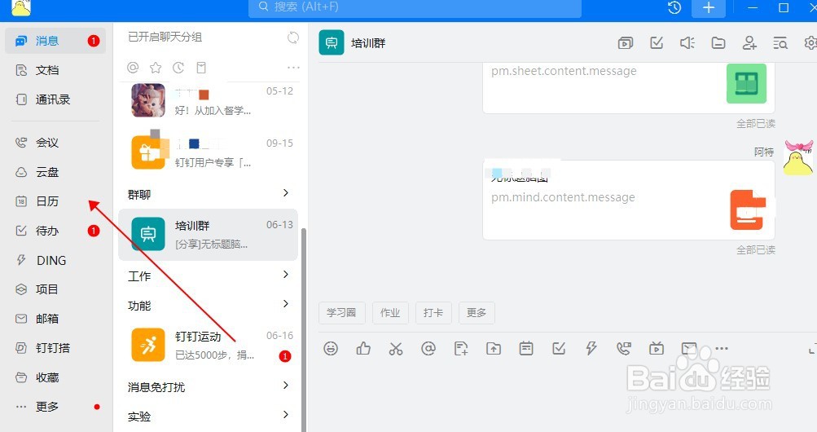817x432 pixels.
Task: Open the chat list three-dot menu
Action: [293, 68]
